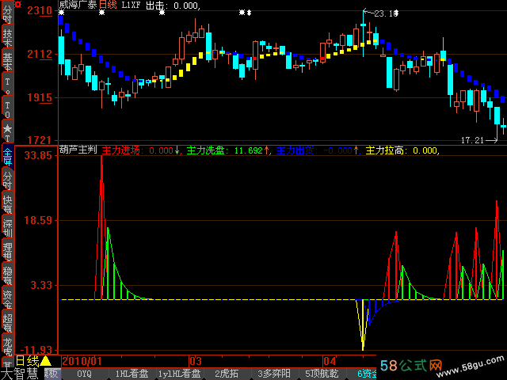Click the 出击: 0.000 value
507x380 pixels.
[173, 6]
